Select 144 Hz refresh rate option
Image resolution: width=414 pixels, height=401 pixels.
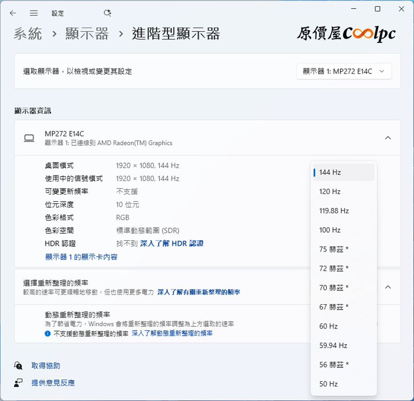tap(330, 172)
